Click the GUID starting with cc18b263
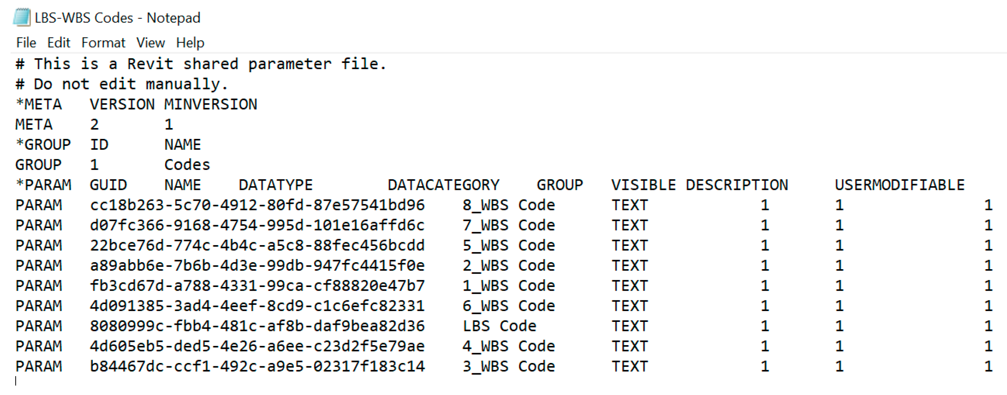The width and height of the screenshot is (1007, 395). [x=257, y=205]
